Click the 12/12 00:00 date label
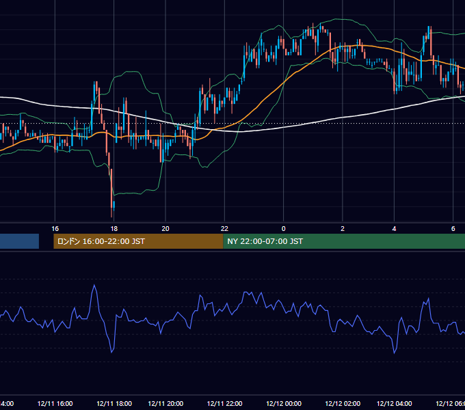 [x=284, y=403]
